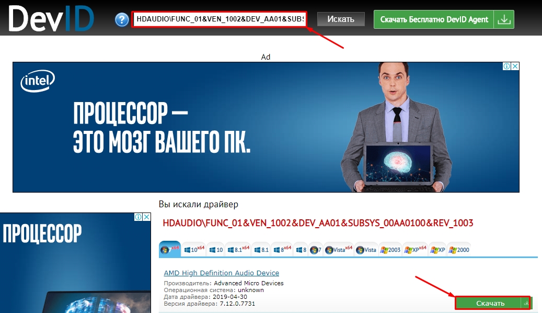This screenshot has height=313, width=542.
Task: Open the top Intel banner ad info icon
Action: coord(506,66)
